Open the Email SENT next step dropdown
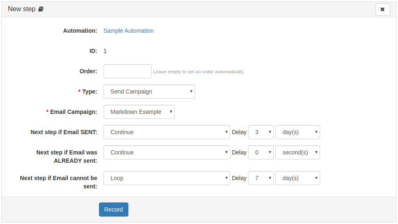The height and width of the screenshot is (224, 398). [167, 132]
